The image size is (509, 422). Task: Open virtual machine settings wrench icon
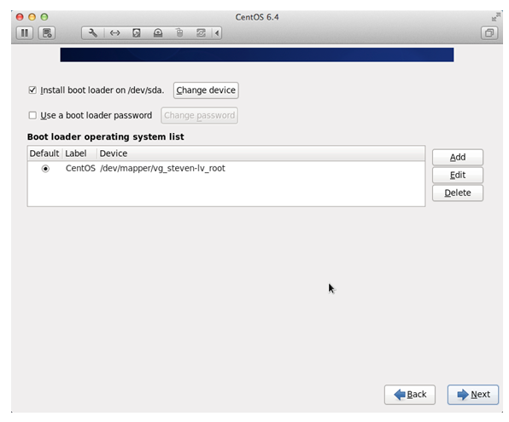tap(92, 33)
